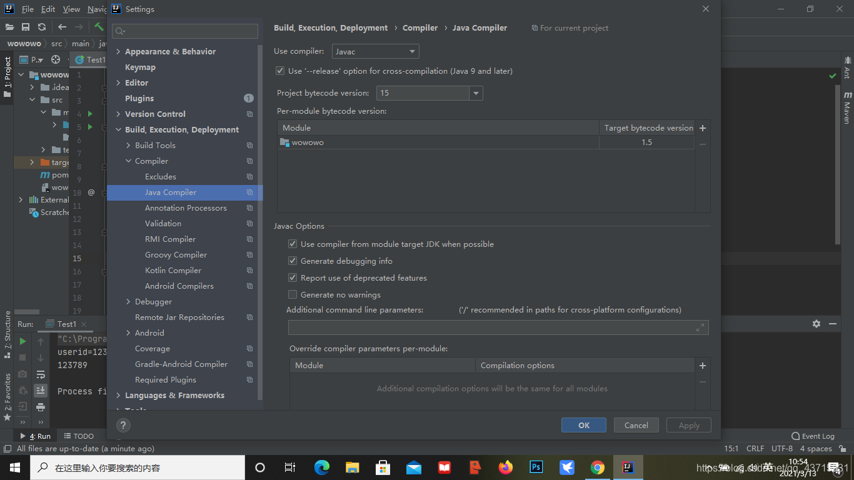Click the Stop square in Run panel
Screen dimensions: 854x480
[23, 357]
